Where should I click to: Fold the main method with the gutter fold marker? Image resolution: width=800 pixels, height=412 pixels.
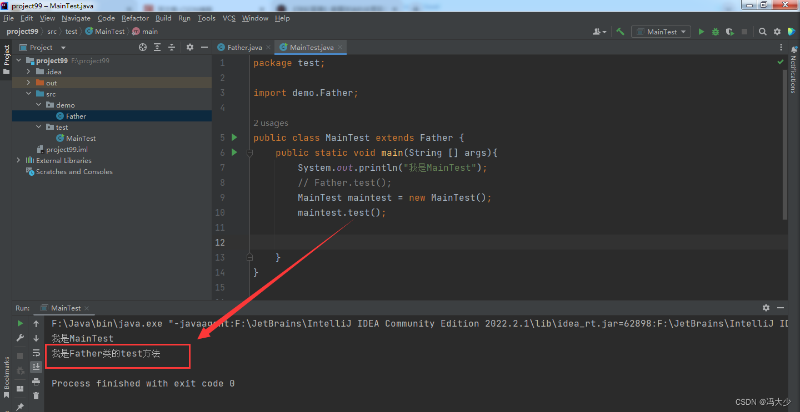coord(249,152)
